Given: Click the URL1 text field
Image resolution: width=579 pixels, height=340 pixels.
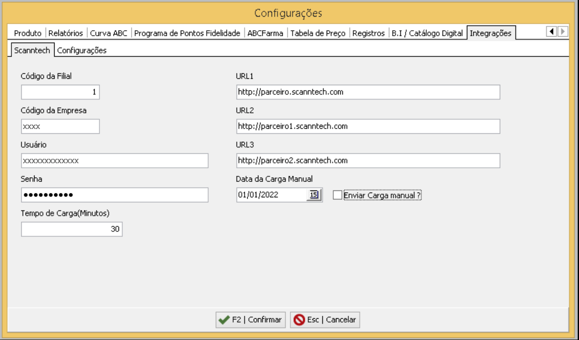Looking at the screenshot, I should tap(368, 92).
